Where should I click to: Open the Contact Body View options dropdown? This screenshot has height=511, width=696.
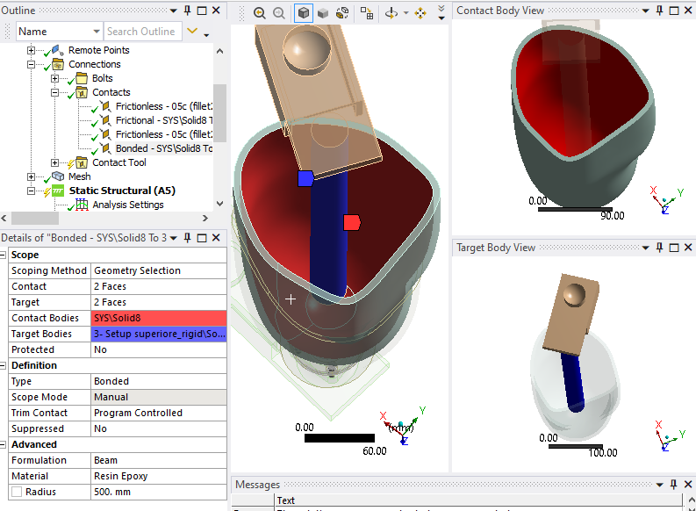646,11
